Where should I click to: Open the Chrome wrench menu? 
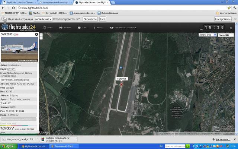tap(235, 8)
